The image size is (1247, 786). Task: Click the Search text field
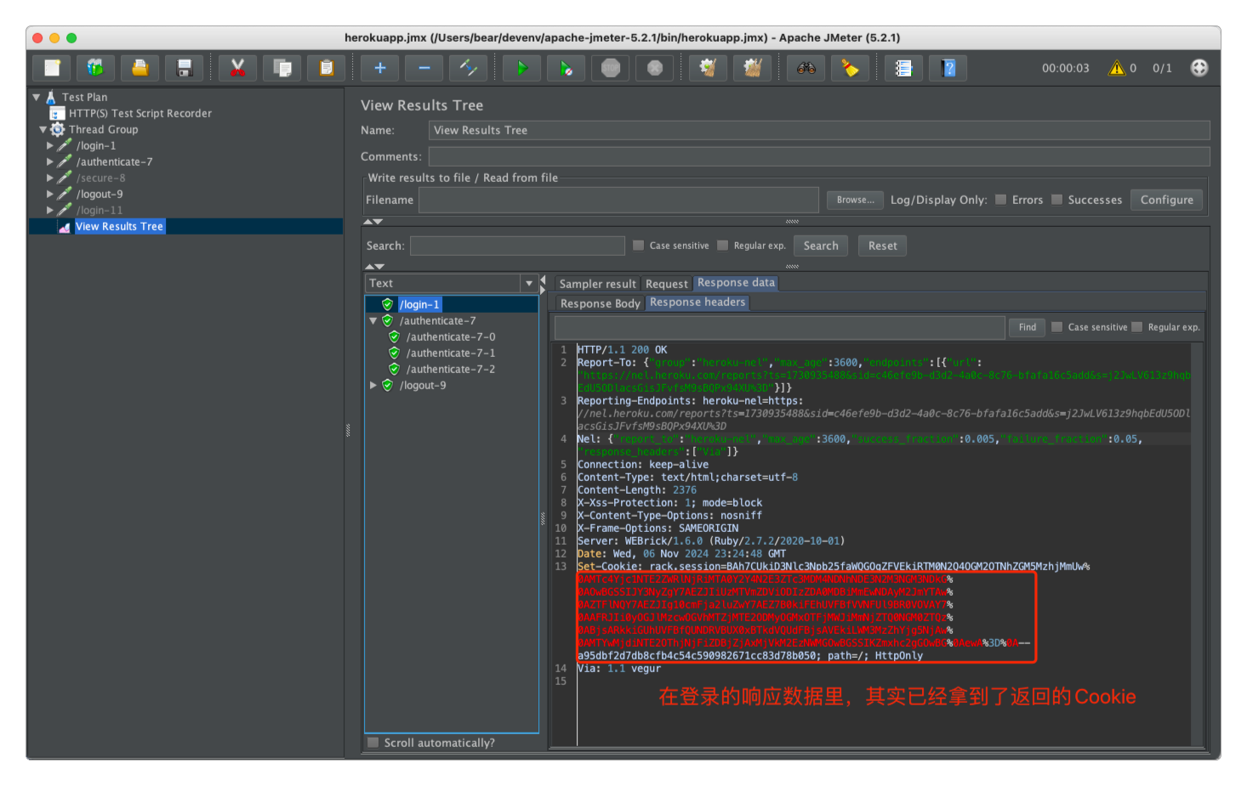tap(517, 246)
